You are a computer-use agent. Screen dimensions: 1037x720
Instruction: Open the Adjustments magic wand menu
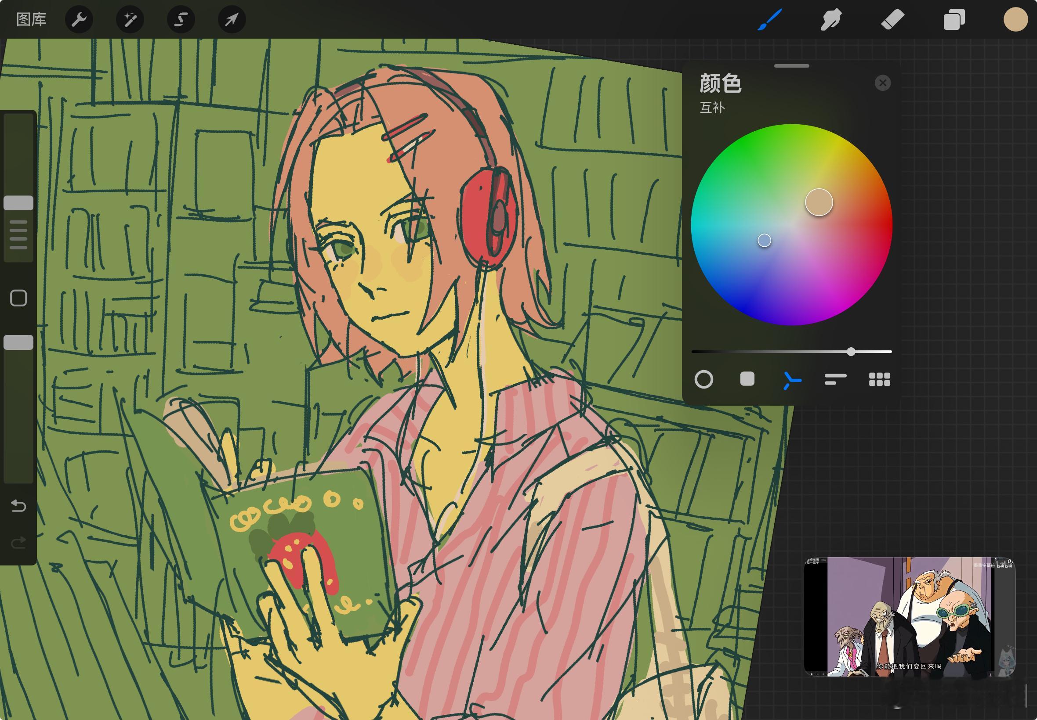(x=130, y=19)
